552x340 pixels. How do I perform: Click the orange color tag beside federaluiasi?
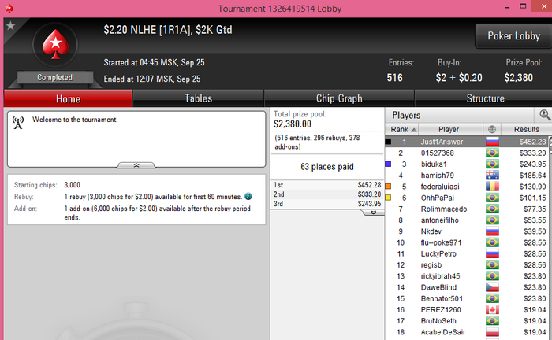[388, 187]
